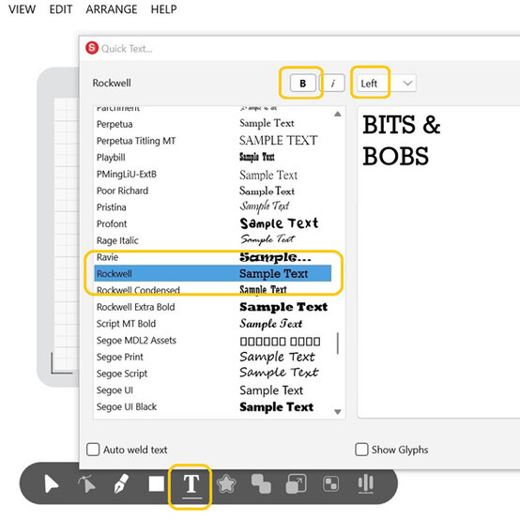
Task: Choose the Profont font
Action: tap(212, 223)
